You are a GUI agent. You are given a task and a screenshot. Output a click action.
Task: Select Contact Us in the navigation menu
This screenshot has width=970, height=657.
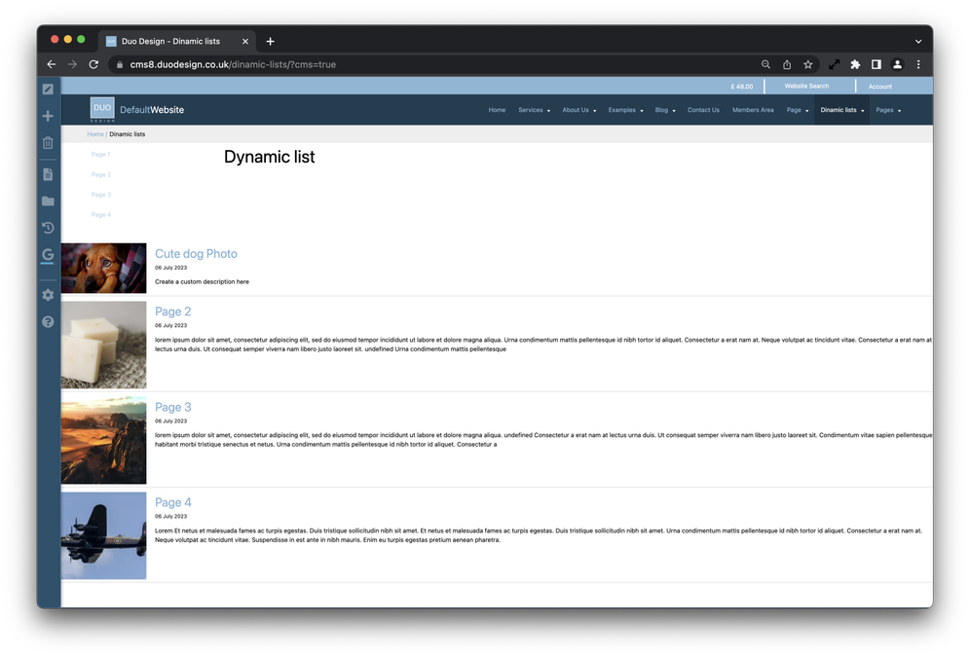click(703, 110)
